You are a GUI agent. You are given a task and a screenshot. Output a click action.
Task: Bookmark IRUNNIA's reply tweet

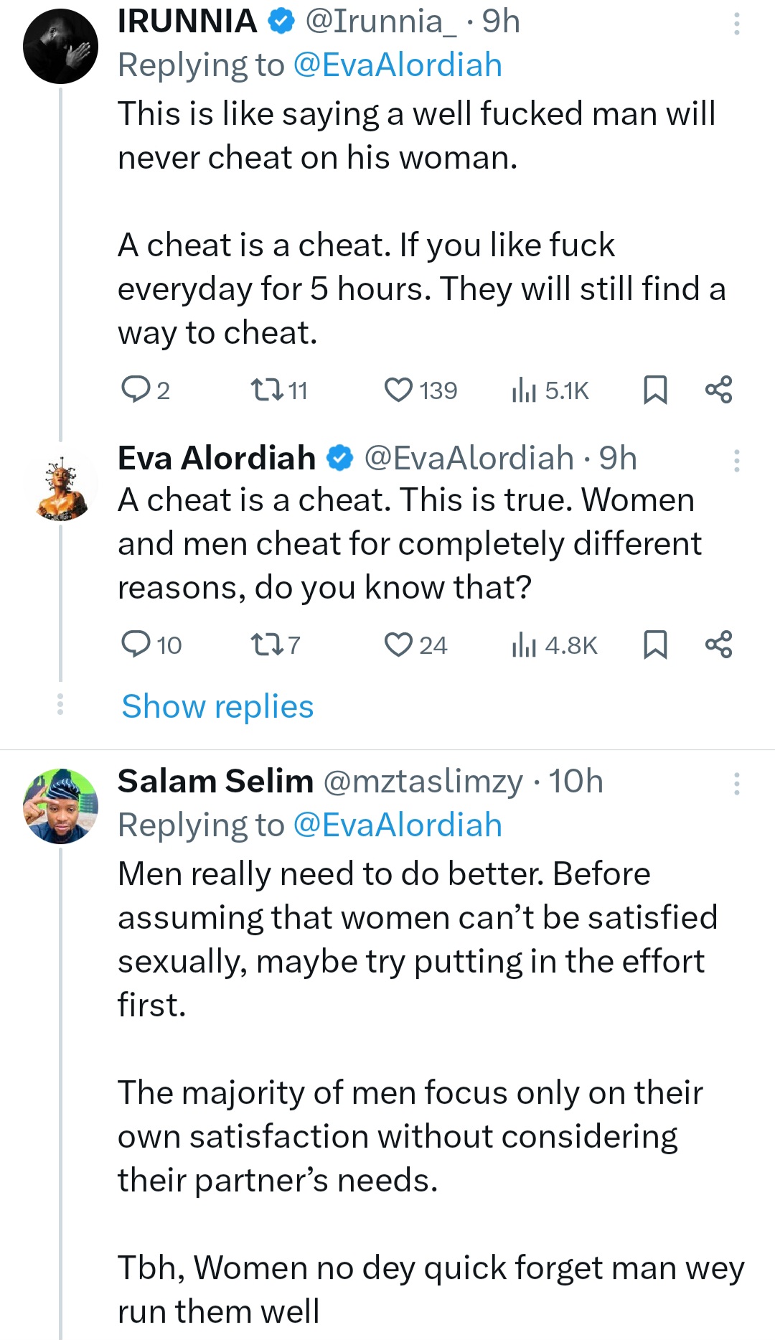655,390
